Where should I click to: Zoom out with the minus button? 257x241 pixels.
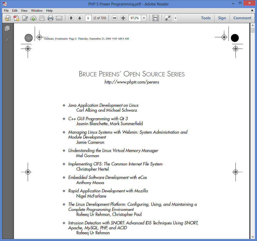click(115, 18)
